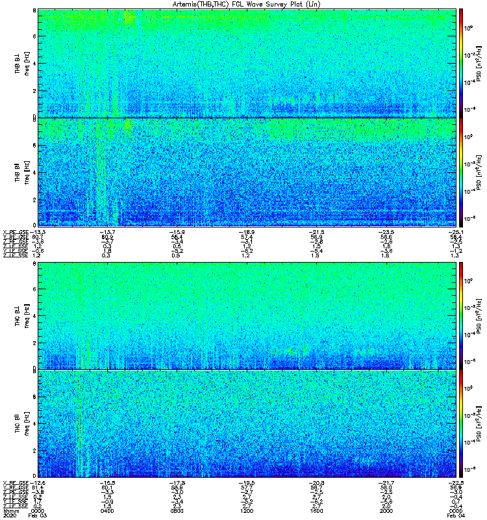Viewport: 487px width, 520px height.
Task: Select the THB B-parallel spectrogram panel
Action: pos(247,172)
